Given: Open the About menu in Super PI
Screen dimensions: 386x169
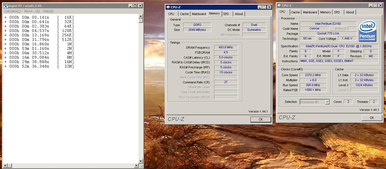Looking at the screenshot, I should pos(32,11).
